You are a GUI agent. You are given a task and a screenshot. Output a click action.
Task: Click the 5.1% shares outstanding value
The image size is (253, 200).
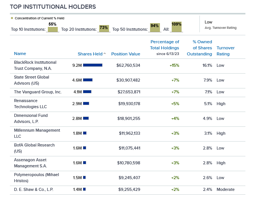click(208, 104)
